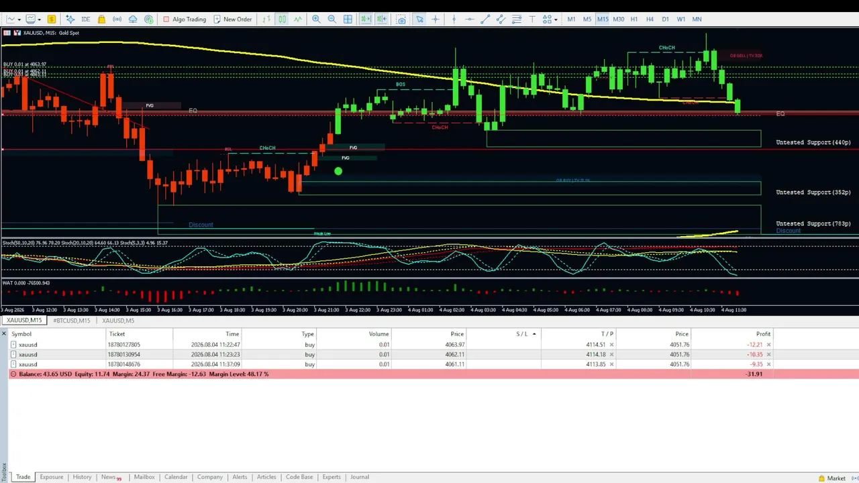
Task: Expand the chart type dropdown arrow
Action: pyautogui.click(x=19, y=19)
